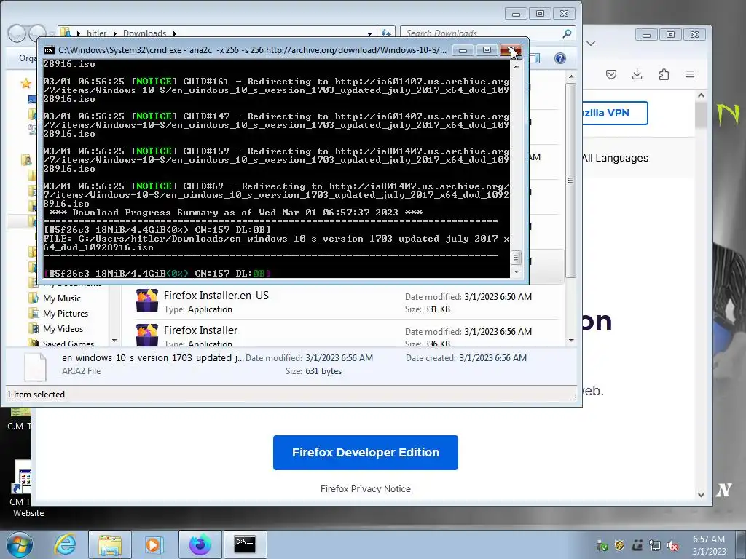The width and height of the screenshot is (746, 559).
Task: Launch Internet Explorer from the taskbar
Action: point(65,544)
